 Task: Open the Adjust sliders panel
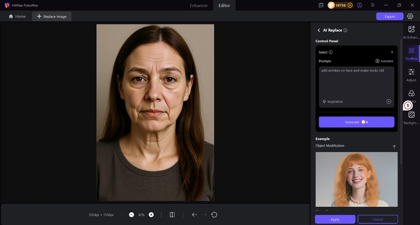click(x=411, y=72)
